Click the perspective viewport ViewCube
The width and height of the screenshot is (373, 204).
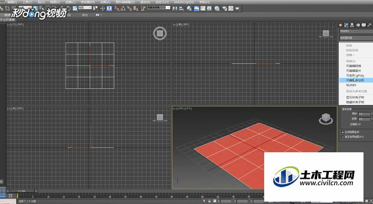[325, 119]
